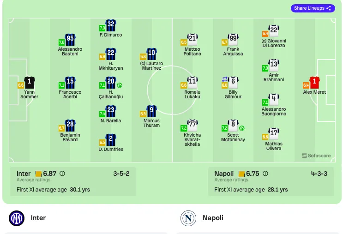Open the Inter team name link
The height and width of the screenshot is (234, 343).
coord(38,218)
